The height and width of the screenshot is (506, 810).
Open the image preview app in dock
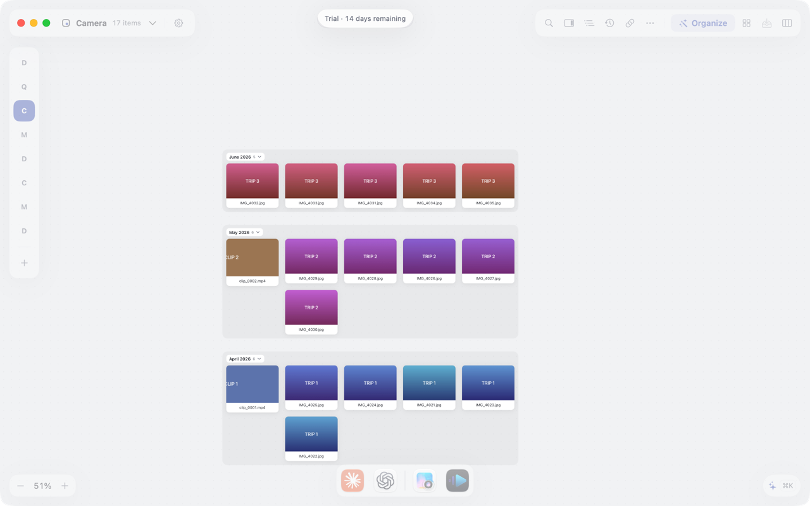pos(425,481)
